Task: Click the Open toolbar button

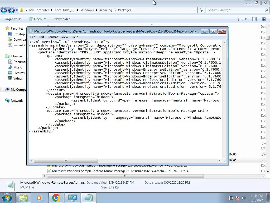Action: tap(36, 19)
